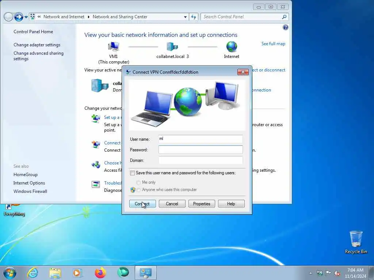The image size is (374, 280).
Task: Open Control Panel Home link
Action: click(33, 32)
